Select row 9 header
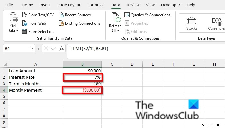Viewport: 225px width, 128px height. pyautogui.click(x=4, y=122)
